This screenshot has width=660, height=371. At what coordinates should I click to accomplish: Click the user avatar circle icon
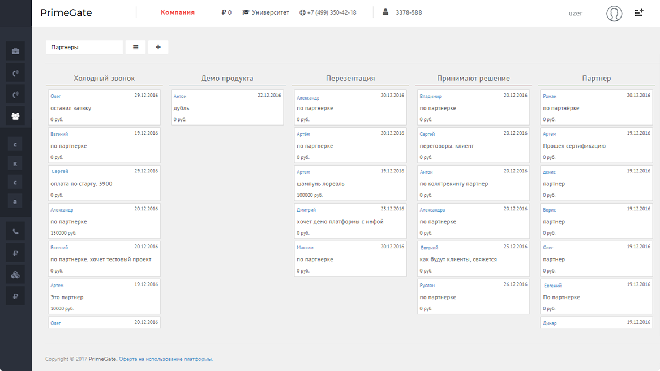[x=614, y=13]
